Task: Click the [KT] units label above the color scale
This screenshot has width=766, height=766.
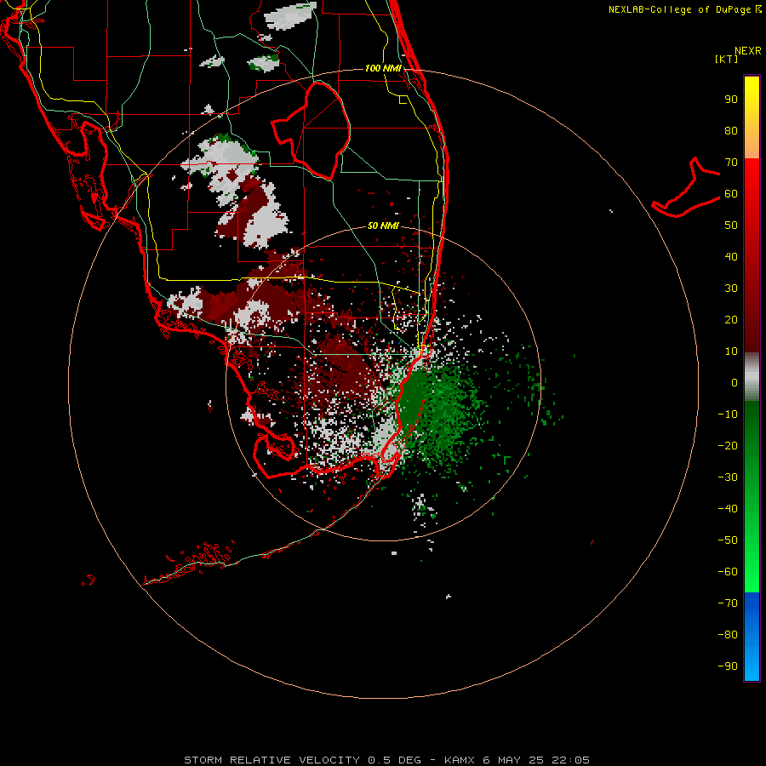Action: point(727,59)
